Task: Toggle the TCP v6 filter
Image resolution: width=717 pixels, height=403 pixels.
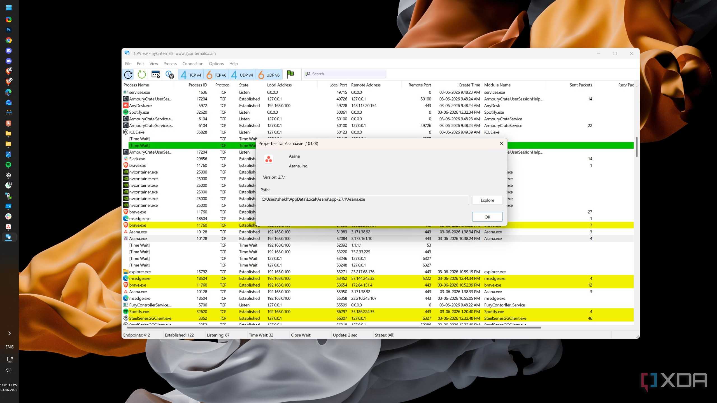Action: point(216,75)
